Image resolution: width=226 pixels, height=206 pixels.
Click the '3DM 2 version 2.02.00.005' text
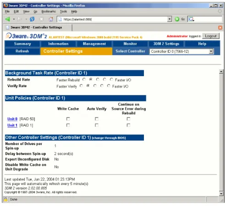point(26,188)
